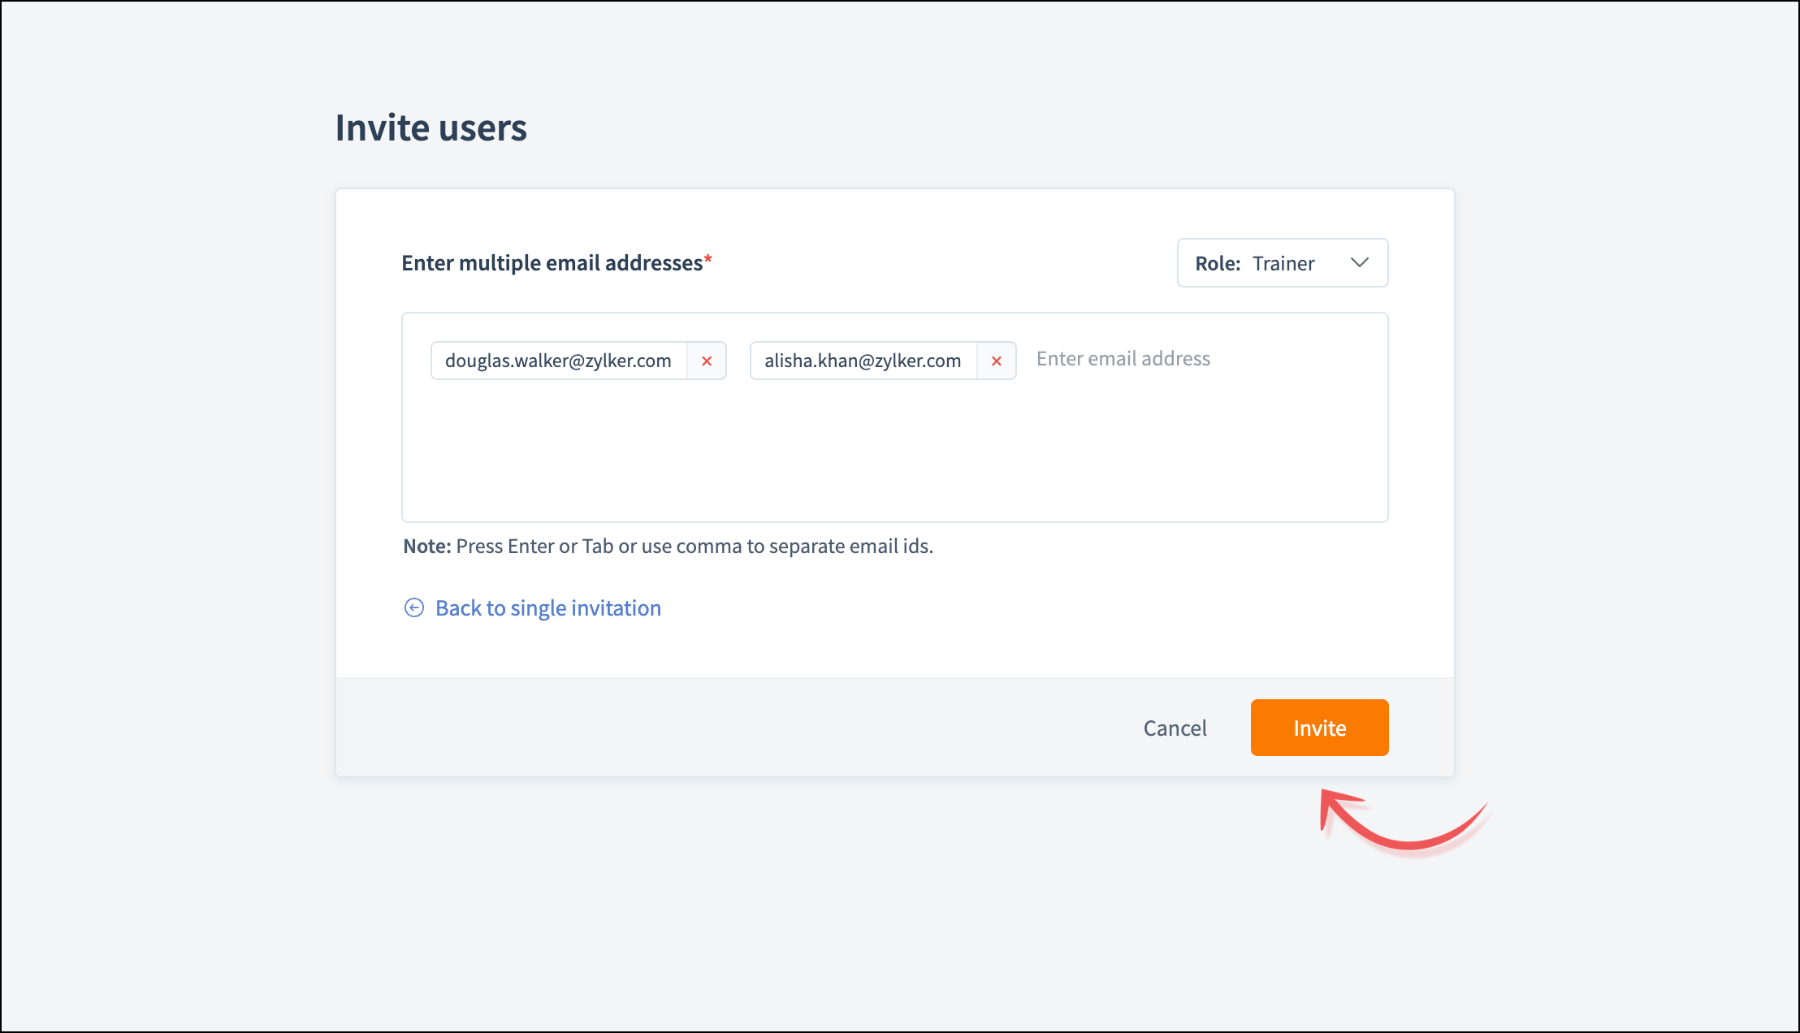The image size is (1800, 1033).
Task: Click the Cancel button
Action: click(1175, 728)
